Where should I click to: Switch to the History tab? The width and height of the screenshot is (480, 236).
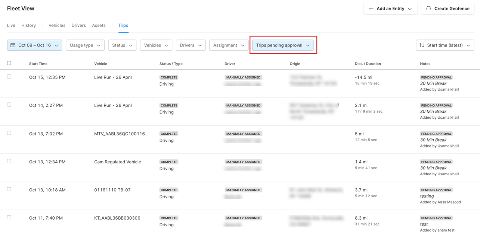tap(29, 25)
